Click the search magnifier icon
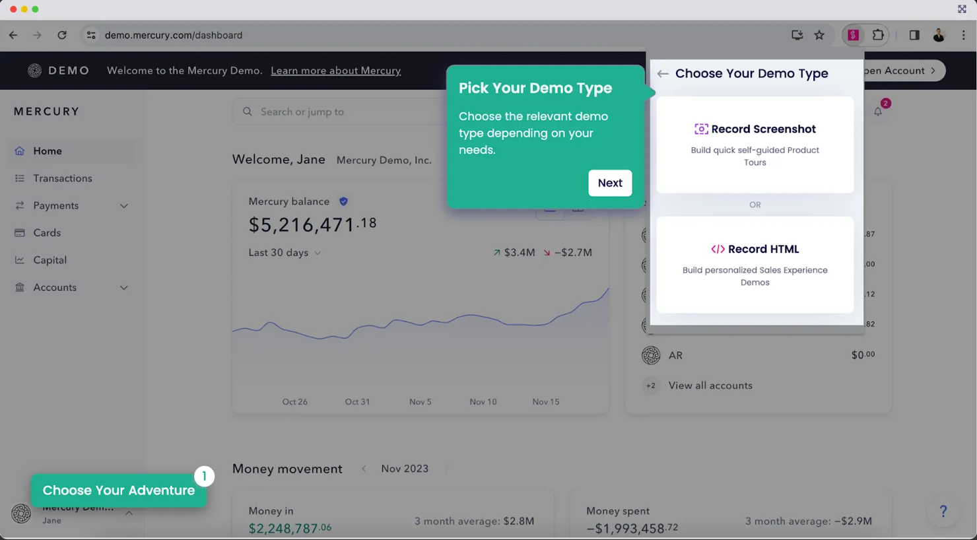Screen dimensions: 977x540 coord(248,112)
